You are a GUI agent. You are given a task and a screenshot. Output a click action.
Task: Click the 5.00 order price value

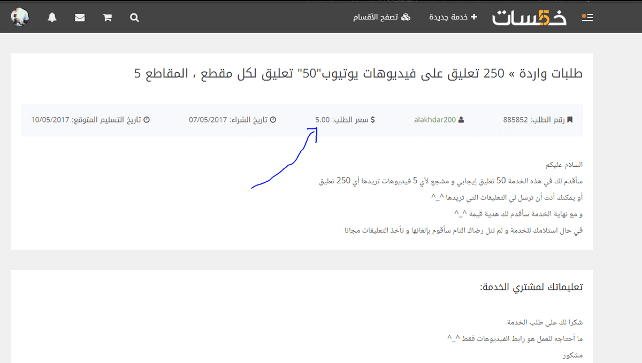click(323, 120)
